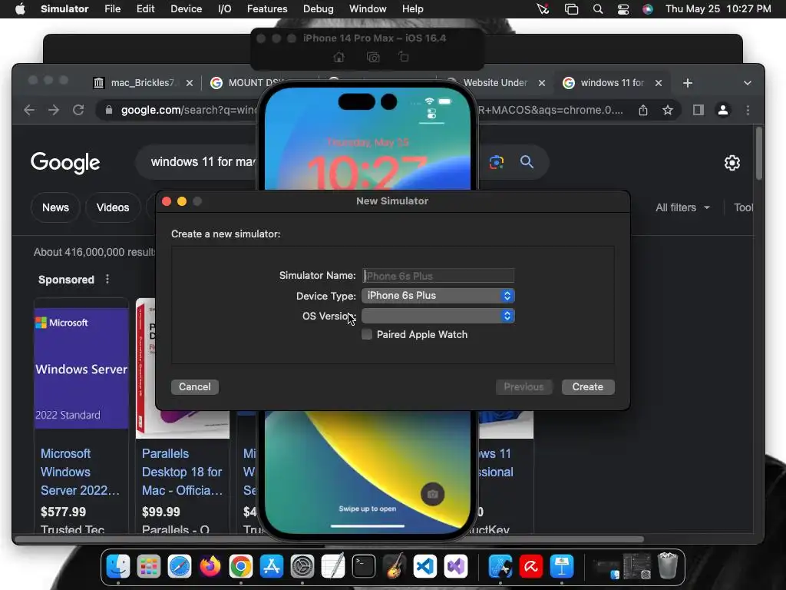Open TextEdit from the Dock
The width and height of the screenshot is (786, 590).
[333, 567]
